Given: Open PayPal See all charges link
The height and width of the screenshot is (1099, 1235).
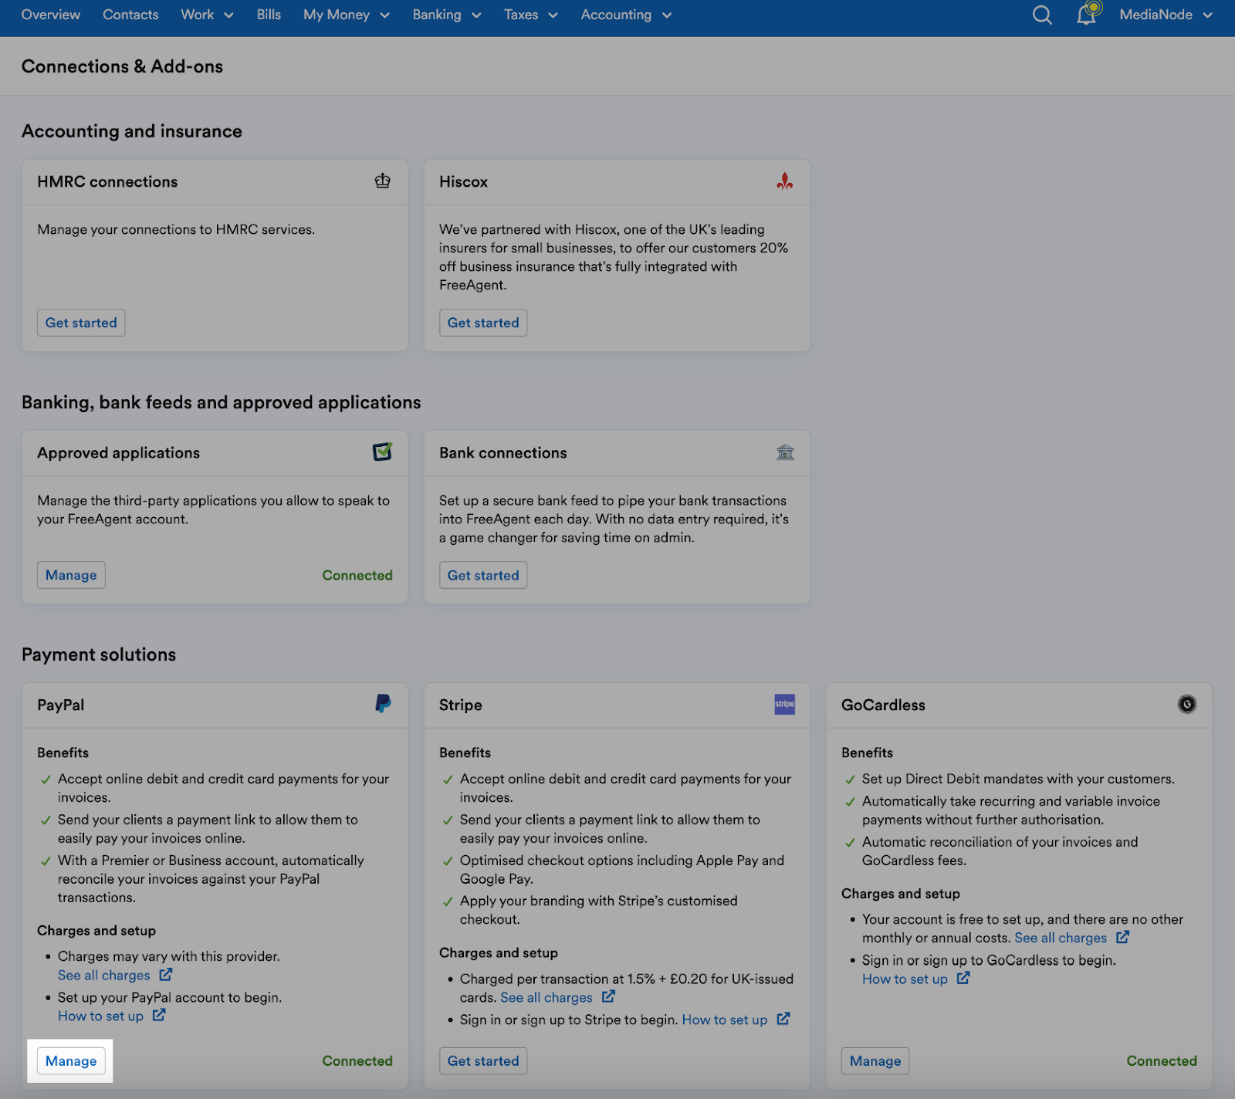Looking at the screenshot, I should tap(104, 976).
